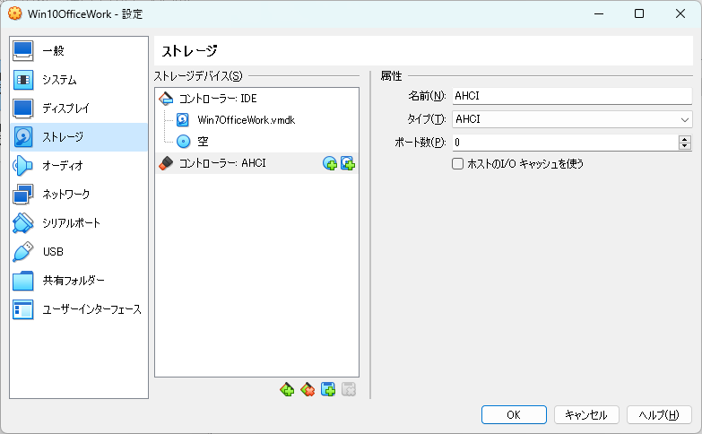Click the disabled remove attachment icon
The height and width of the screenshot is (434, 702).
point(349,390)
